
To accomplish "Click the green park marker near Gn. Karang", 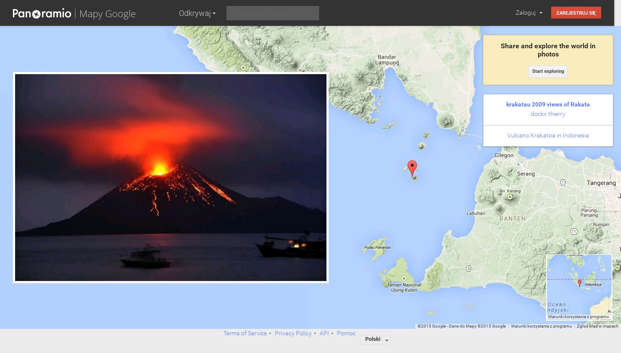I will coord(510,197).
